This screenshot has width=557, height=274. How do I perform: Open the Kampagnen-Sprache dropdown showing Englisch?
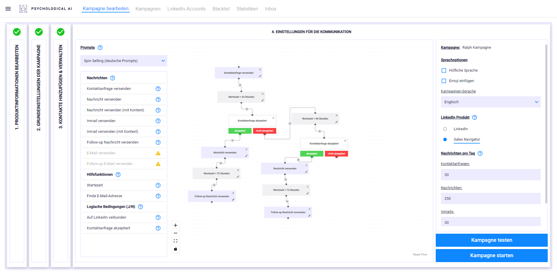491,102
